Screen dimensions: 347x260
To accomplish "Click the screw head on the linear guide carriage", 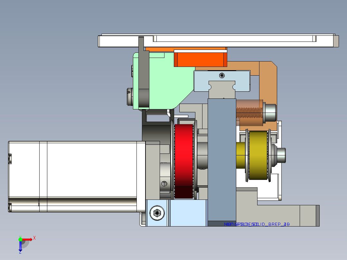I will click(221, 75).
